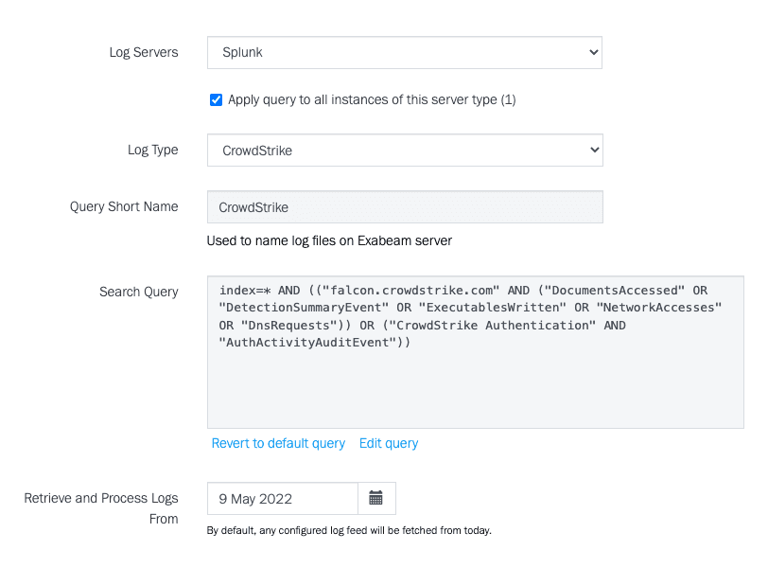This screenshot has width=768, height=568.
Task: Click the date field showing 9 May 2022
Action: (x=282, y=498)
